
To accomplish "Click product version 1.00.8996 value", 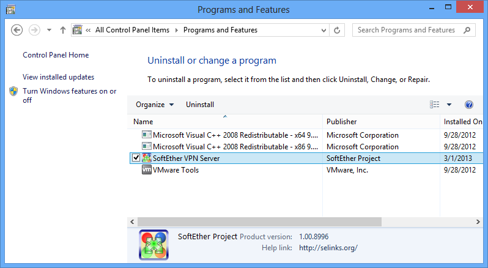I will (x=314, y=237).
